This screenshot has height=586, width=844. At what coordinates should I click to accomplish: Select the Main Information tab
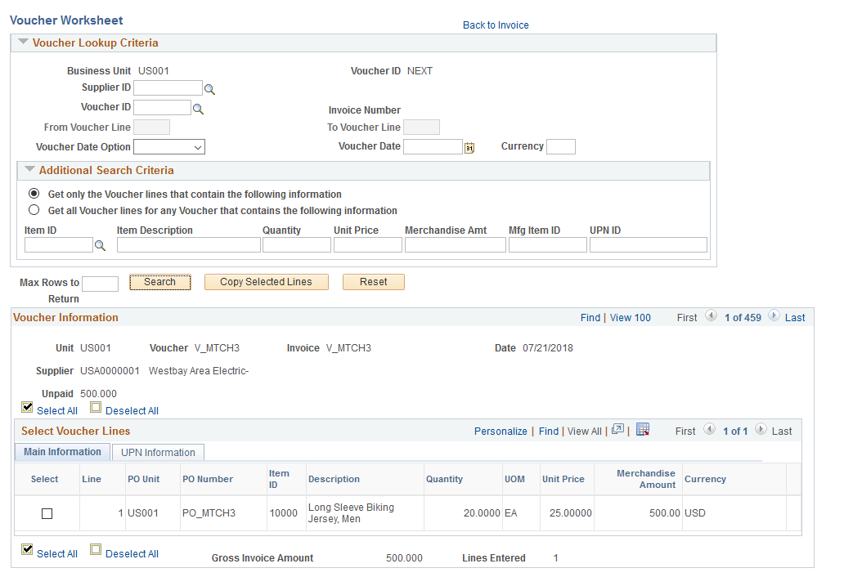(x=62, y=452)
